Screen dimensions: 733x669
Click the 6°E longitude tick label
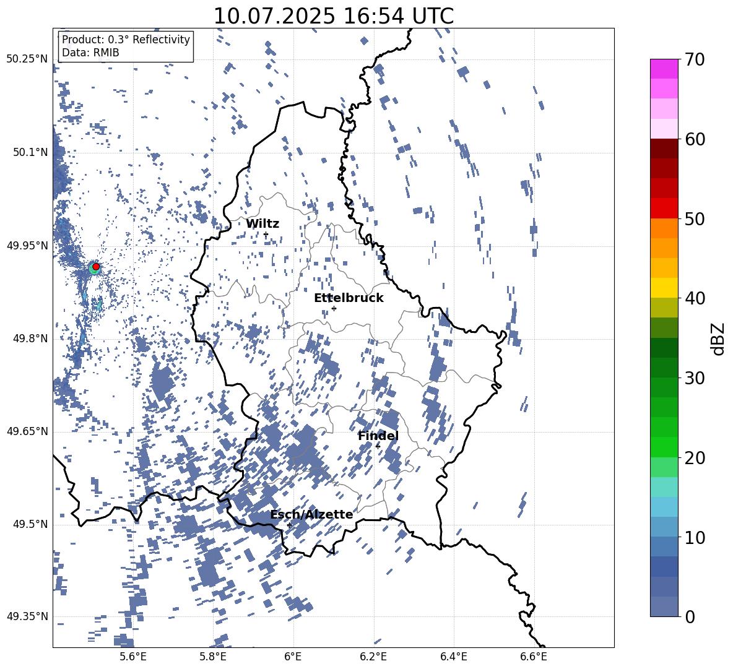293,657
